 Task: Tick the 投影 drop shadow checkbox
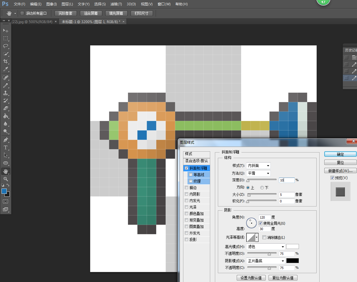pyautogui.click(x=186, y=240)
